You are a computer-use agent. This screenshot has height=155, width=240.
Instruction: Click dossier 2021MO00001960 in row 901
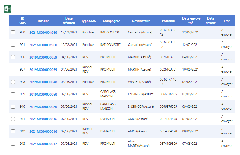point(43,45)
